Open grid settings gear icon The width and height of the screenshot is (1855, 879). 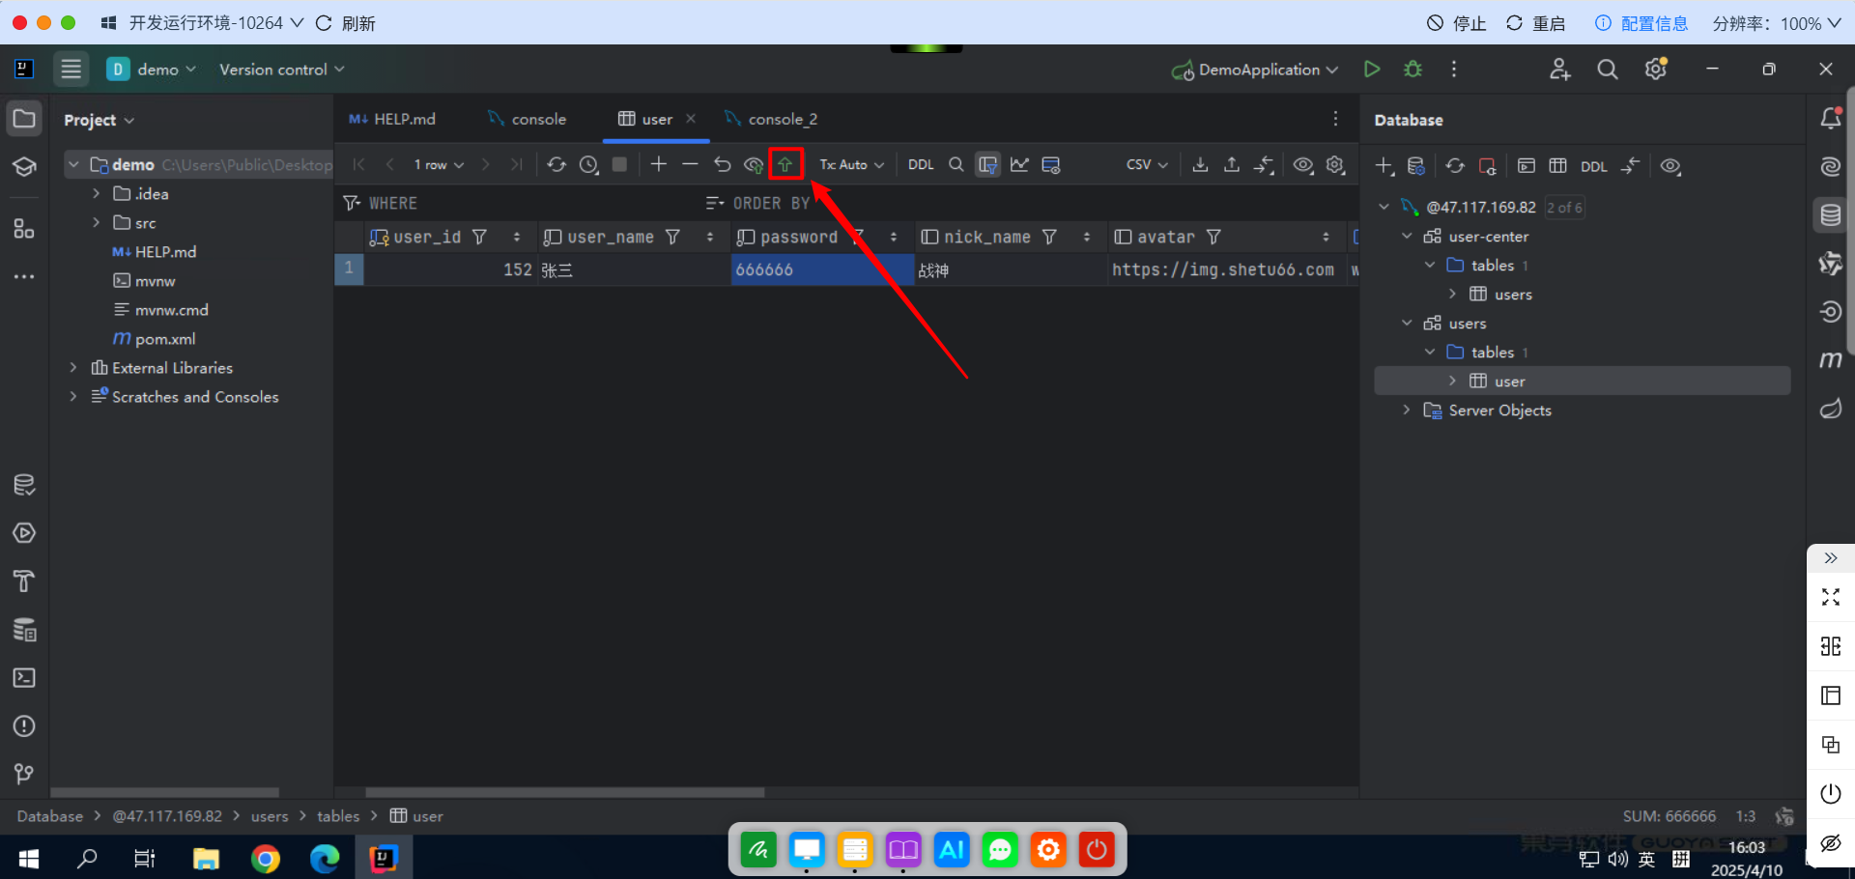tap(1336, 165)
